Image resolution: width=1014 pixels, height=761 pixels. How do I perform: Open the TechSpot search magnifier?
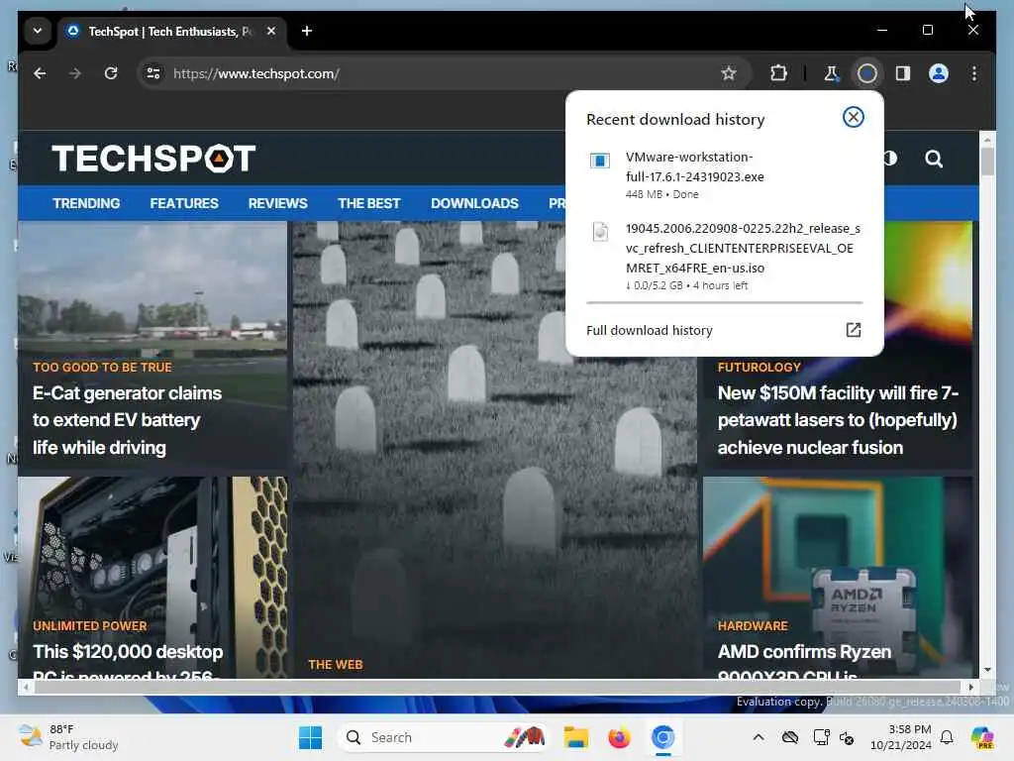[933, 159]
